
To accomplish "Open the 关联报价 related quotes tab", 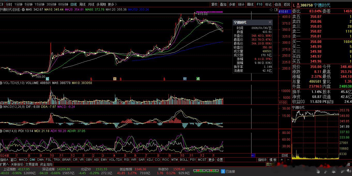I will [17, 164].
